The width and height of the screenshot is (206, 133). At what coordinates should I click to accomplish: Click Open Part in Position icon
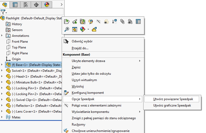[x=75, y=21]
